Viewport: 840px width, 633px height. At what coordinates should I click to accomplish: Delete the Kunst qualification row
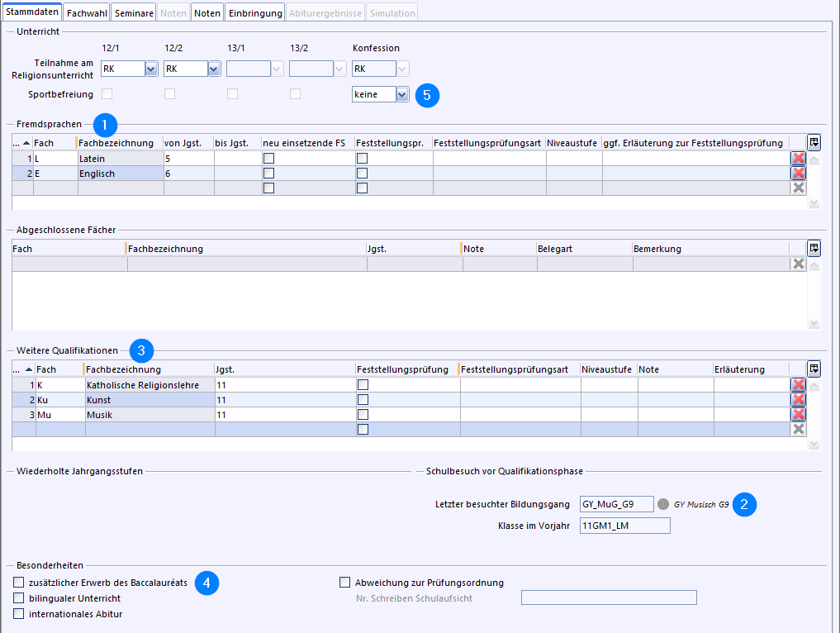click(798, 399)
